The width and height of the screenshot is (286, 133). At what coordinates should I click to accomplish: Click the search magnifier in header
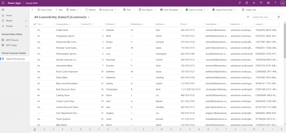pos(239,3)
